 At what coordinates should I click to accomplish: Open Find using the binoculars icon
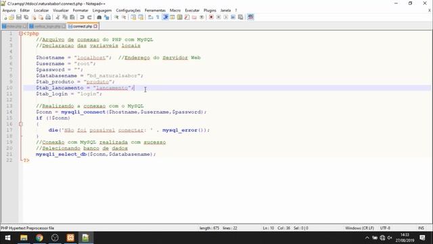(x=99, y=17)
